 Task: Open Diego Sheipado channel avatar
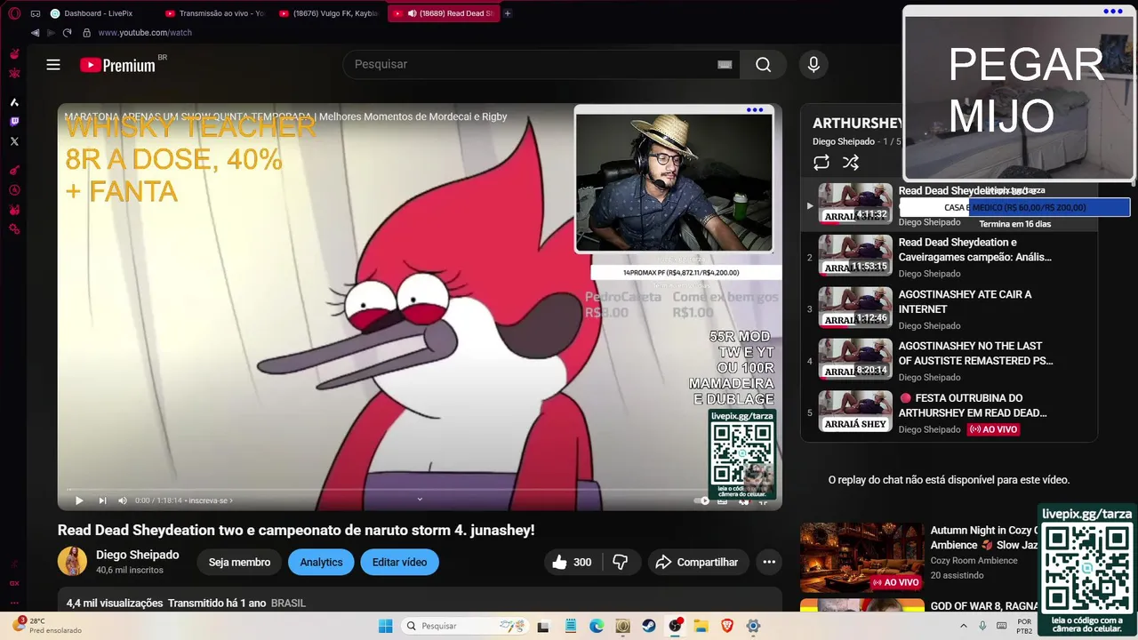(72, 562)
